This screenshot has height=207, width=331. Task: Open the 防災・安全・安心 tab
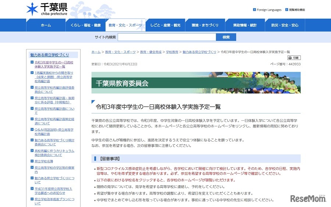point(285,25)
